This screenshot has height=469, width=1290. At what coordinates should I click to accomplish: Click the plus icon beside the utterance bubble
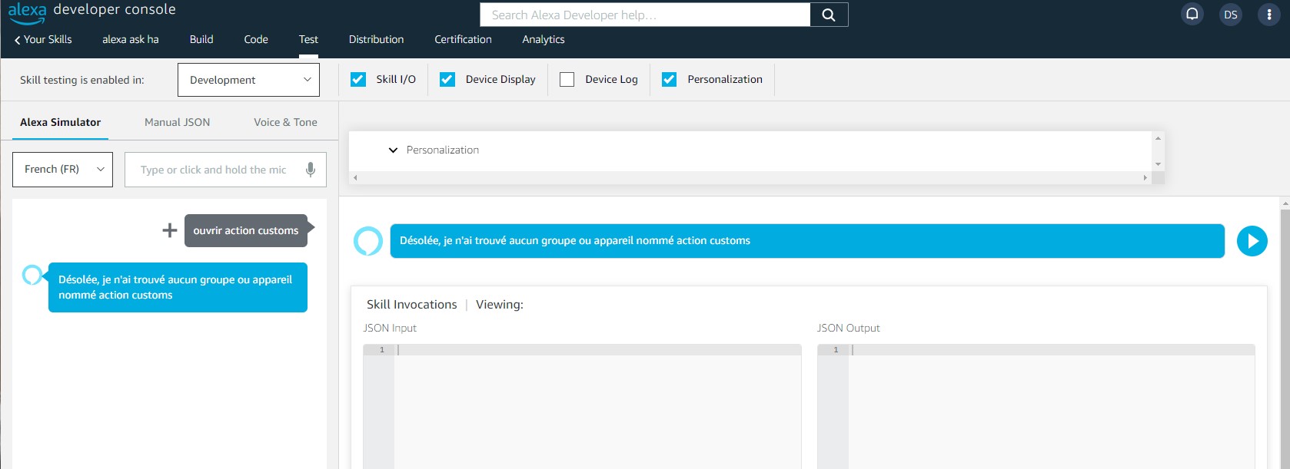[170, 230]
